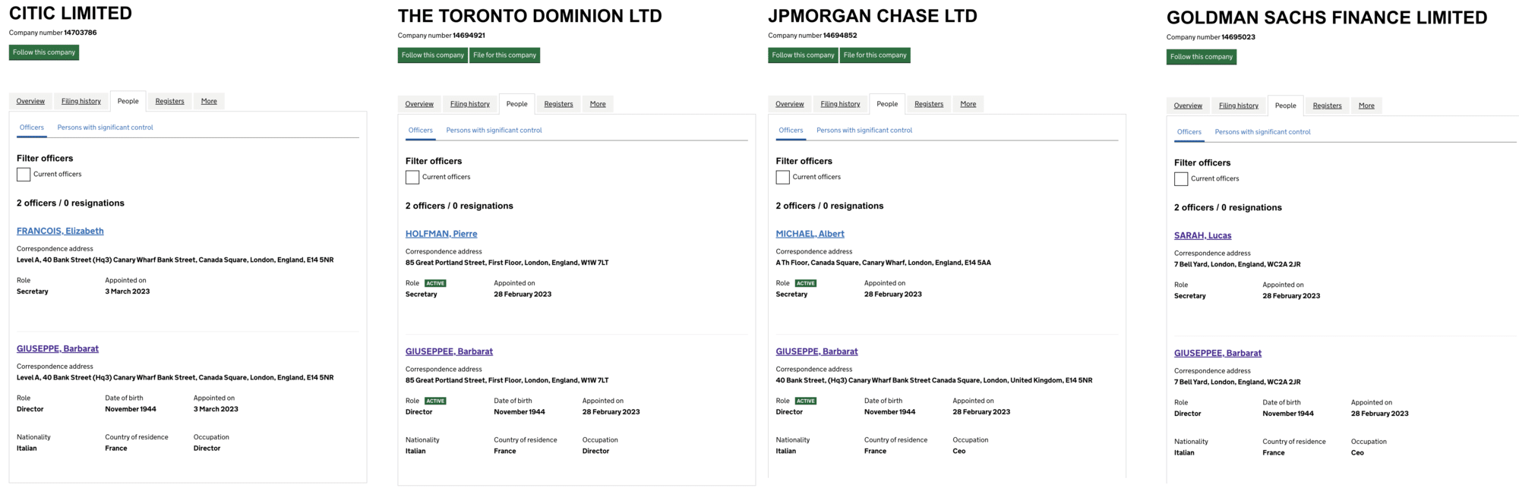
Task: Select Officers sub-tab in GOLDMAN SACHS FINANCE LIMITED
Action: (1189, 132)
